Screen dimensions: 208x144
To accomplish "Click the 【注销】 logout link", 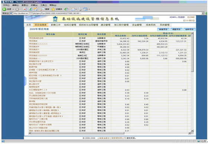I will coord(191,17).
